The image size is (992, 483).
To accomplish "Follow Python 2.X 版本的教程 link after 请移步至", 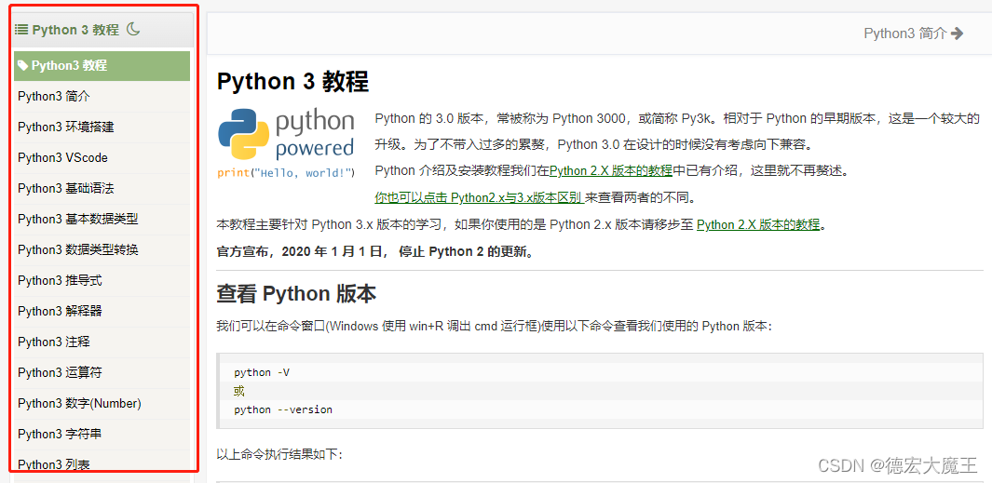I will (758, 225).
